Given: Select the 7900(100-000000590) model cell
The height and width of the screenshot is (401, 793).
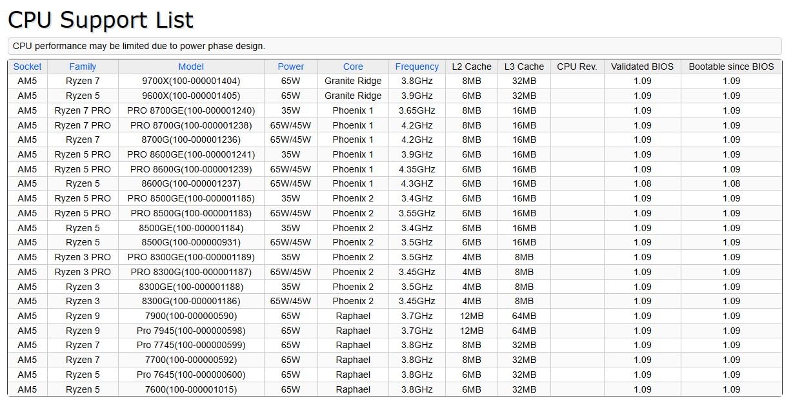Looking at the screenshot, I should (191, 316).
